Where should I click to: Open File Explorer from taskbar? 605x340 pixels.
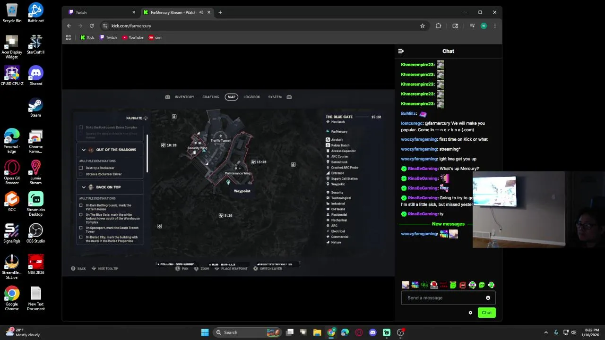click(317, 332)
